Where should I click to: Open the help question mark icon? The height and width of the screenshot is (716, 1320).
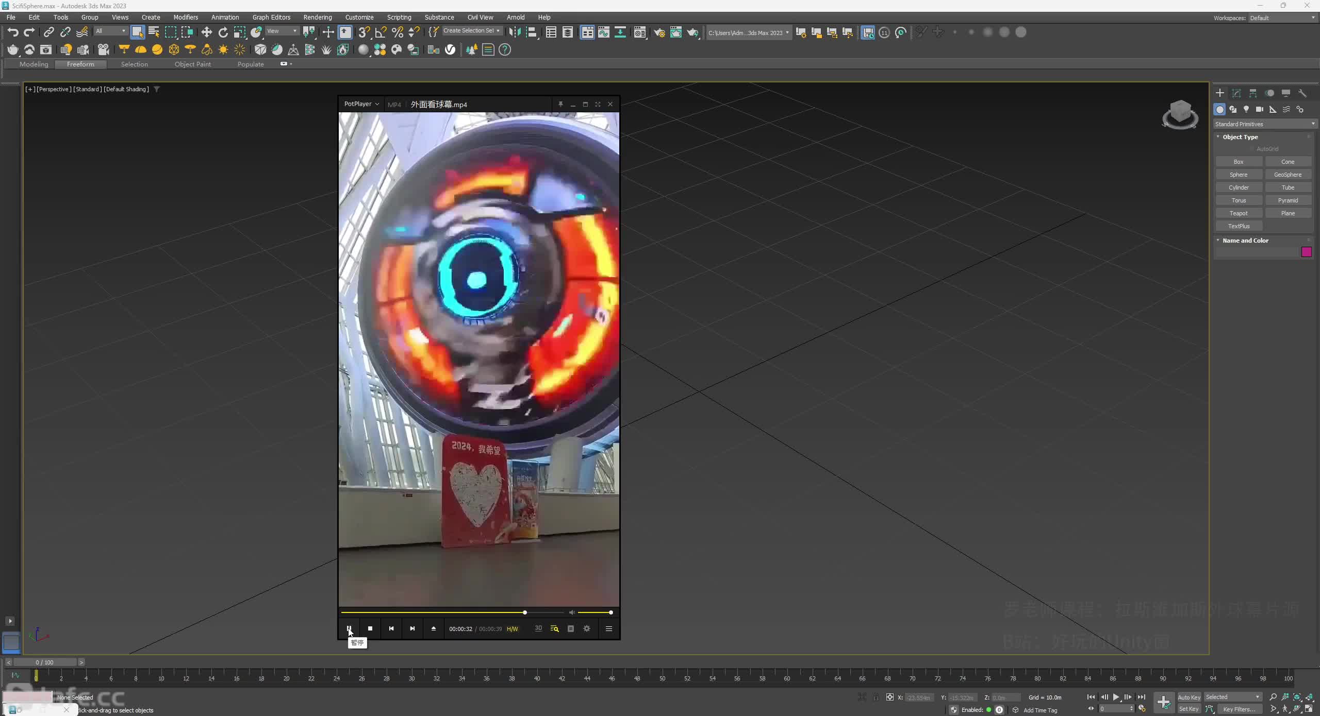tap(505, 49)
